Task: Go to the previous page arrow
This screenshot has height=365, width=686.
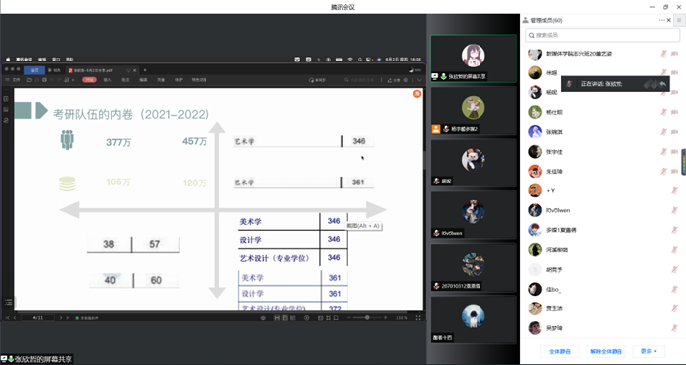Action: click(15, 318)
